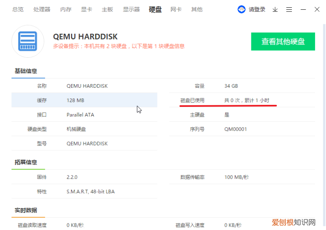Image resolution: width=326 pixels, height=230 pixels.
Task: Select the 基础信息 section heading
Action: click(x=26, y=71)
